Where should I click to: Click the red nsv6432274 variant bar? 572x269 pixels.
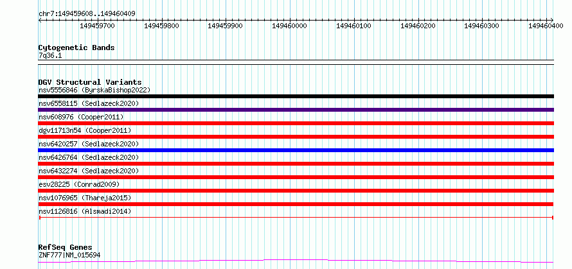point(296,177)
